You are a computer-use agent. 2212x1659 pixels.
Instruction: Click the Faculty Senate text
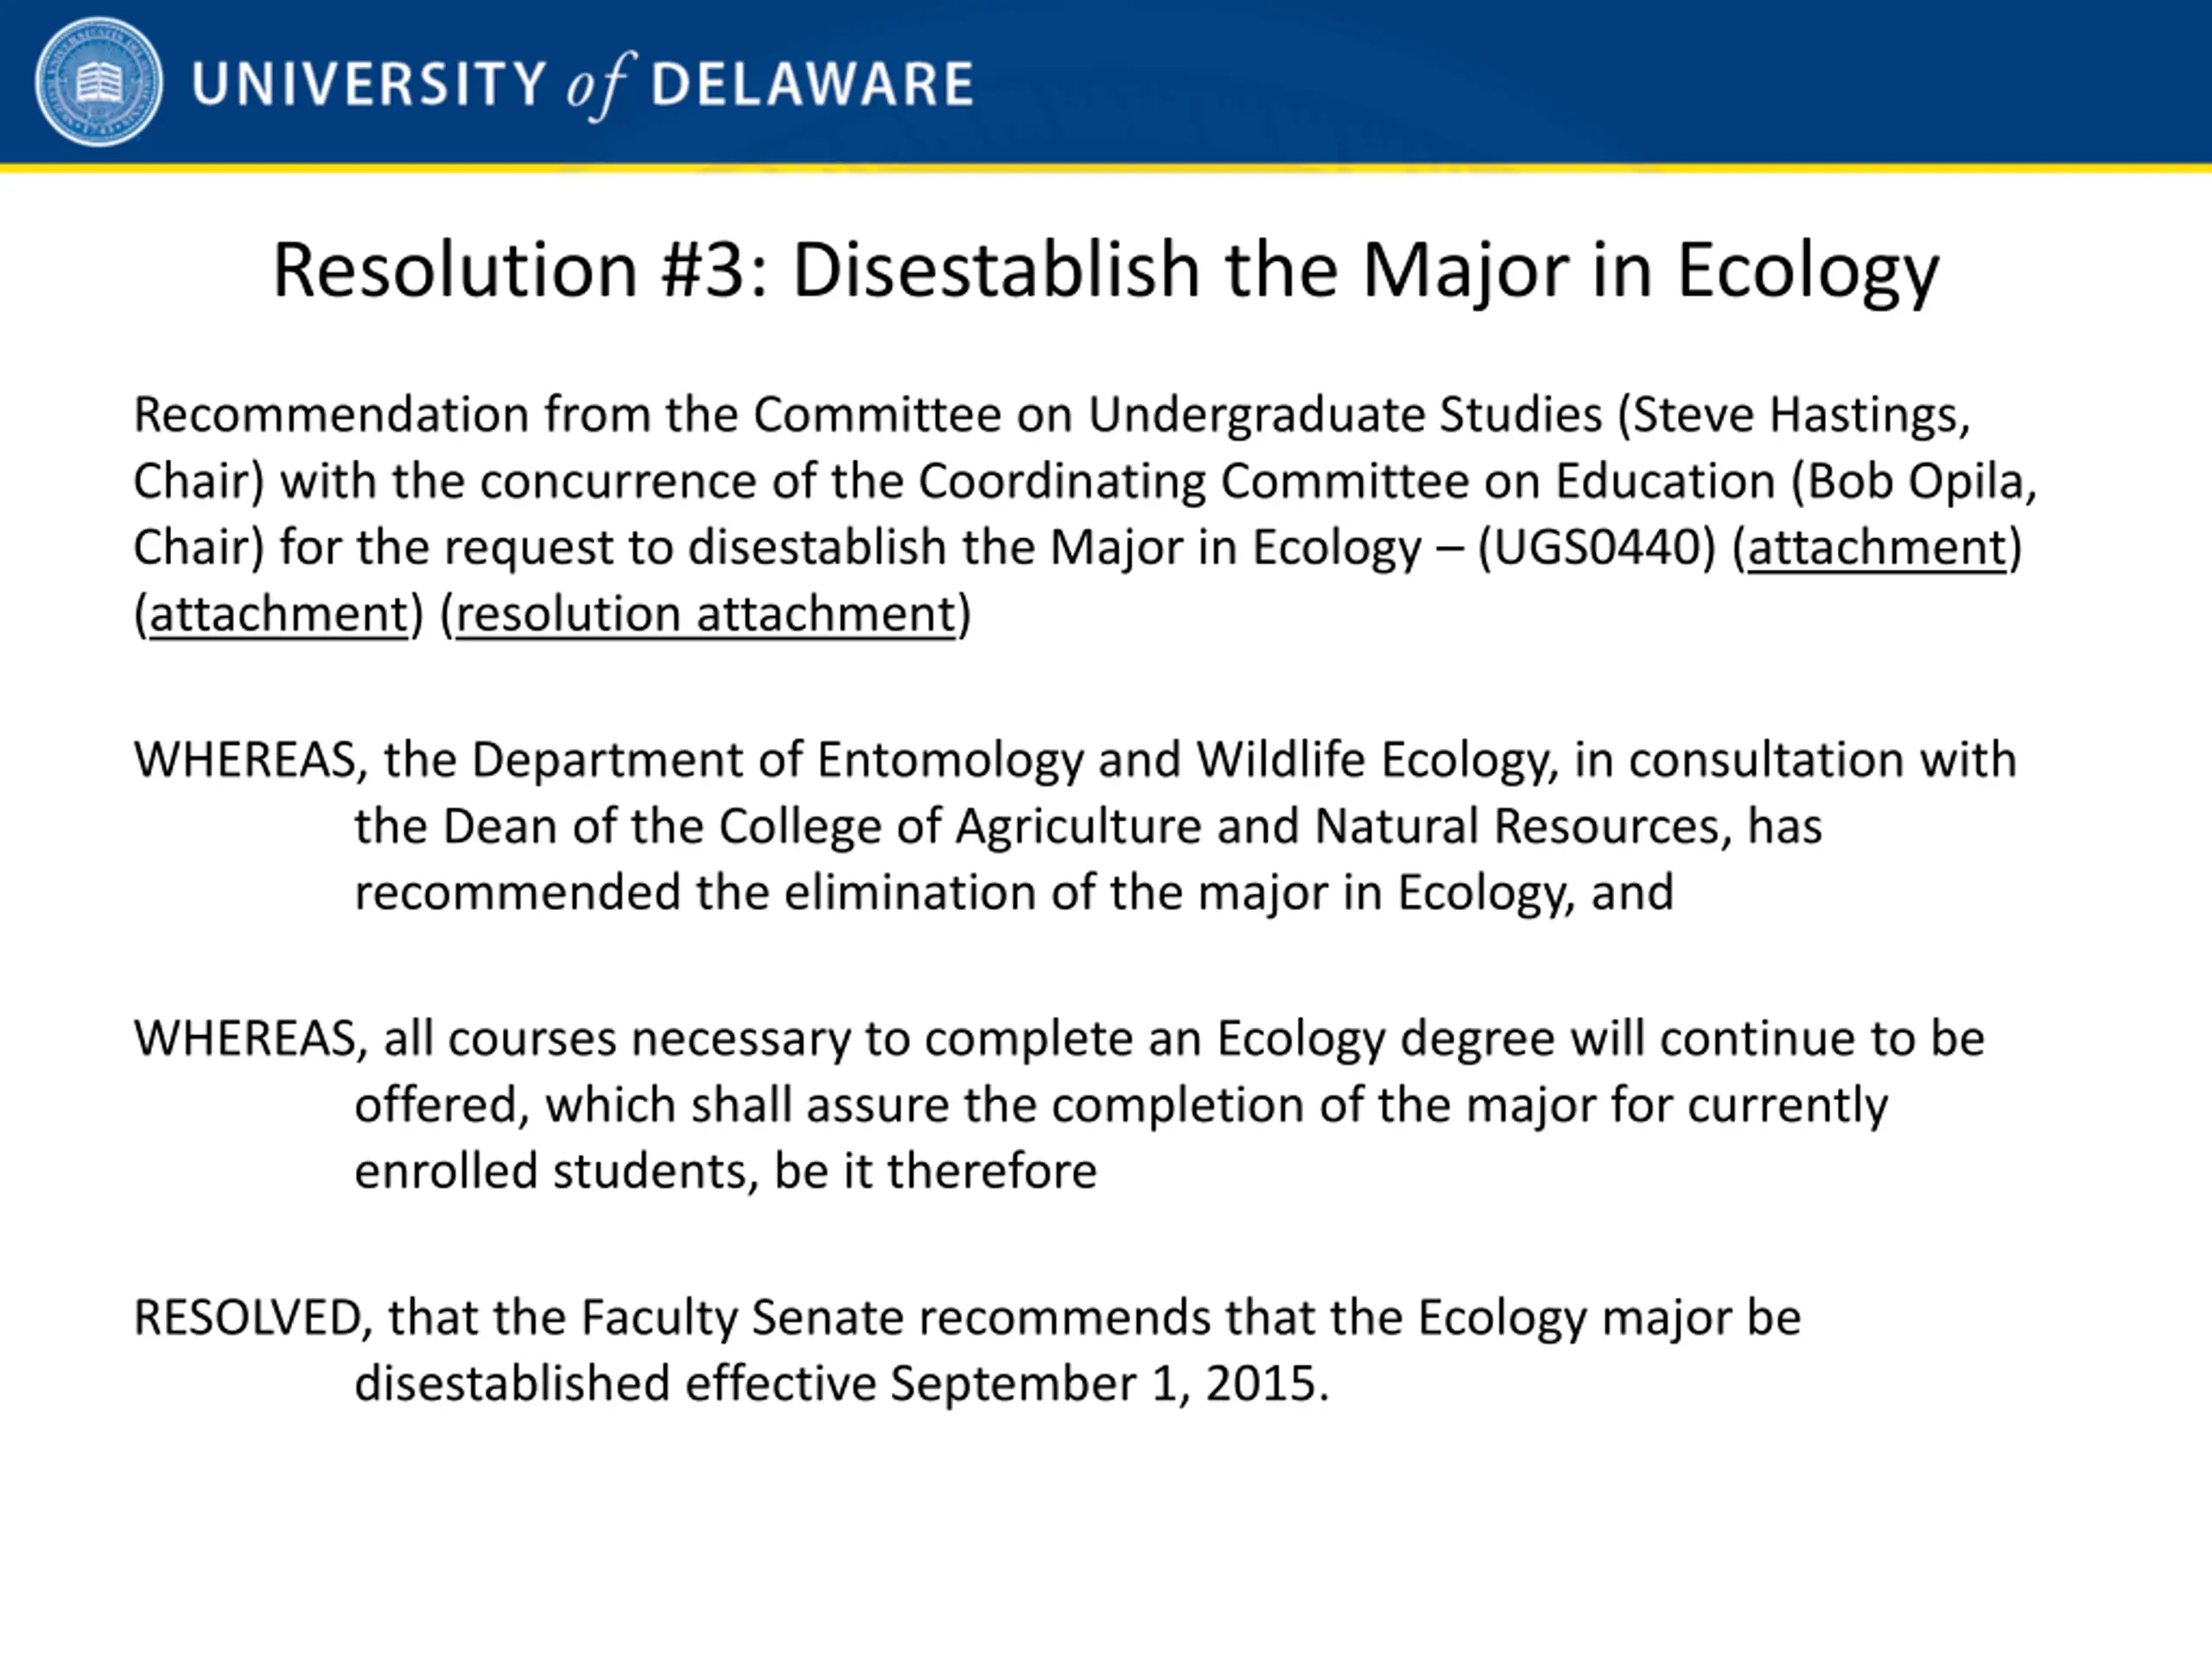742,1318
